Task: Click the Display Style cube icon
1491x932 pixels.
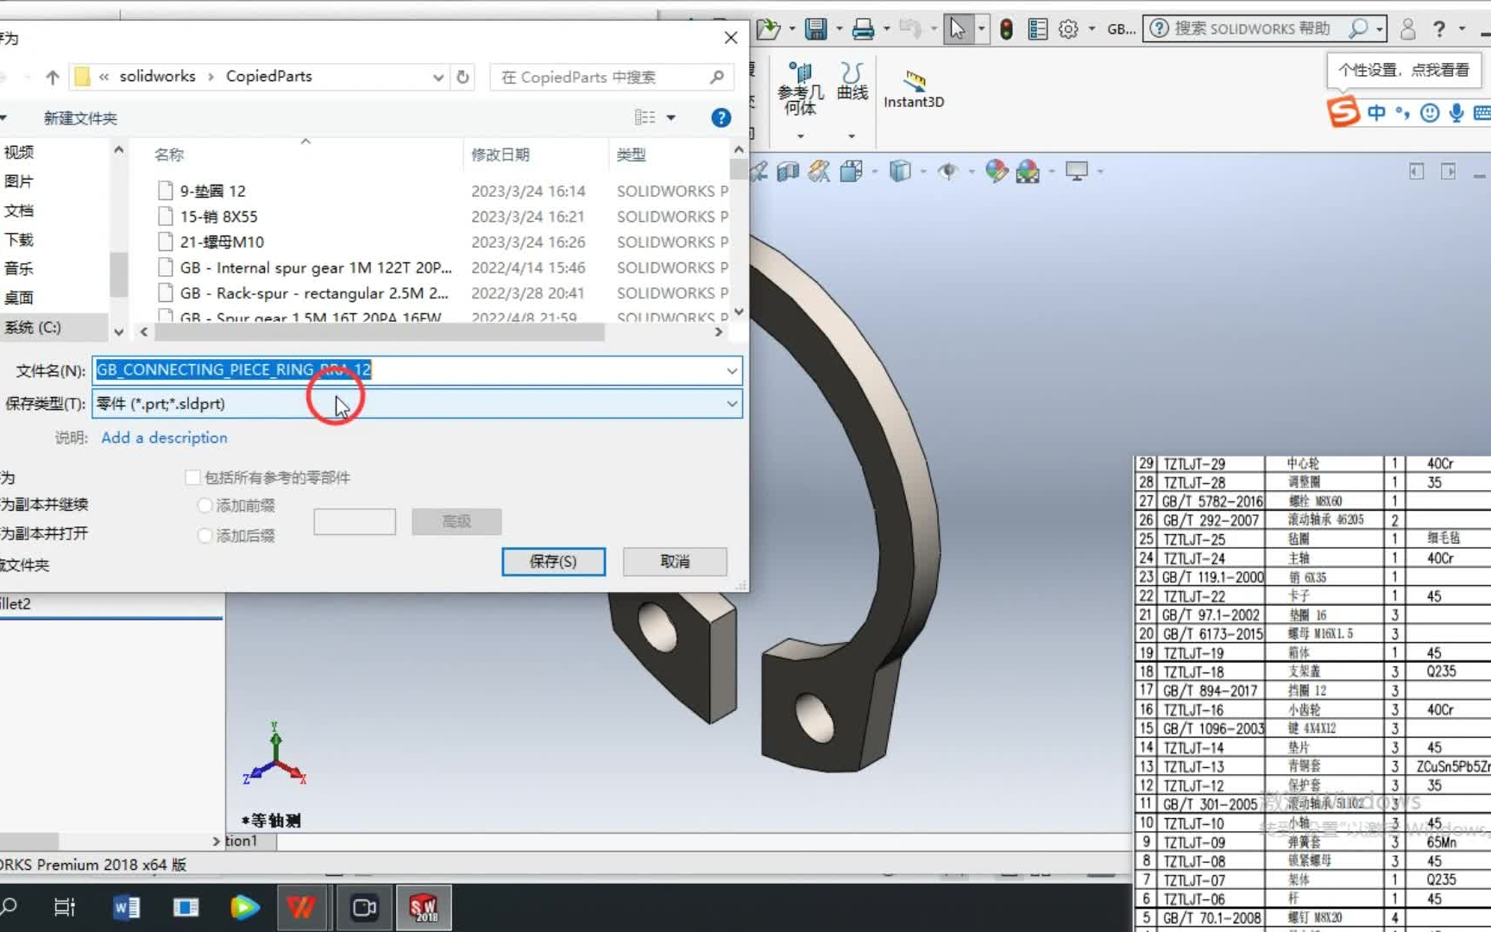Action: [x=900, y=172]
